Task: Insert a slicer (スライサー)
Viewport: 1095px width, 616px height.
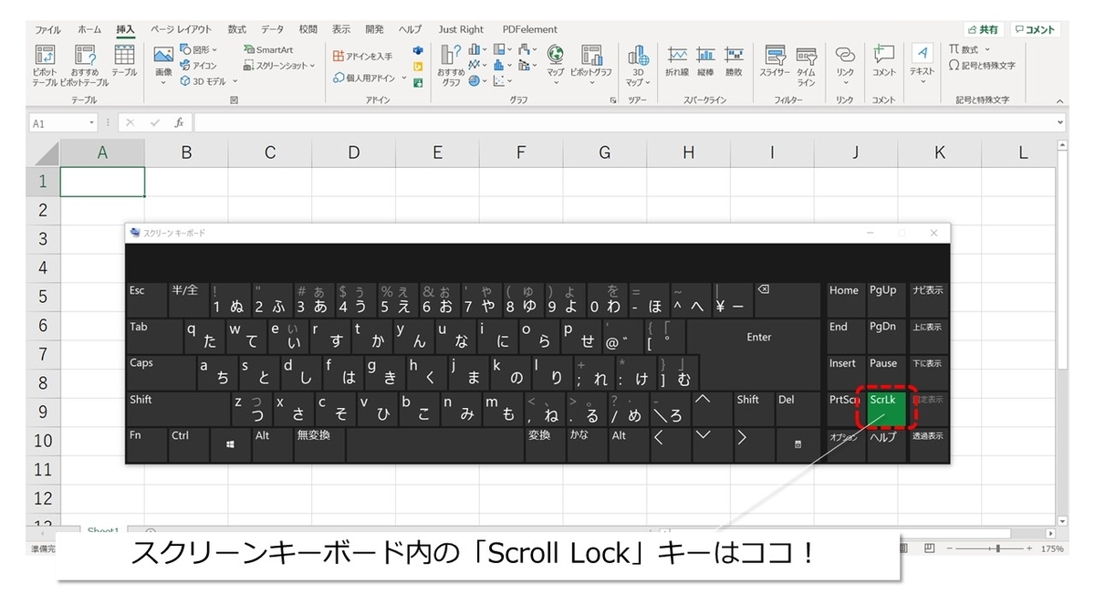Action: (775, 62)
